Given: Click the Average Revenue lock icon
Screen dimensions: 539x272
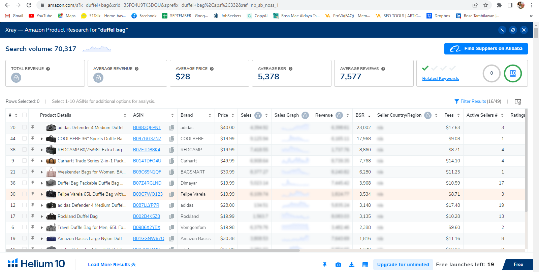Looking at the screenshot, I should (x=98, y=78).
